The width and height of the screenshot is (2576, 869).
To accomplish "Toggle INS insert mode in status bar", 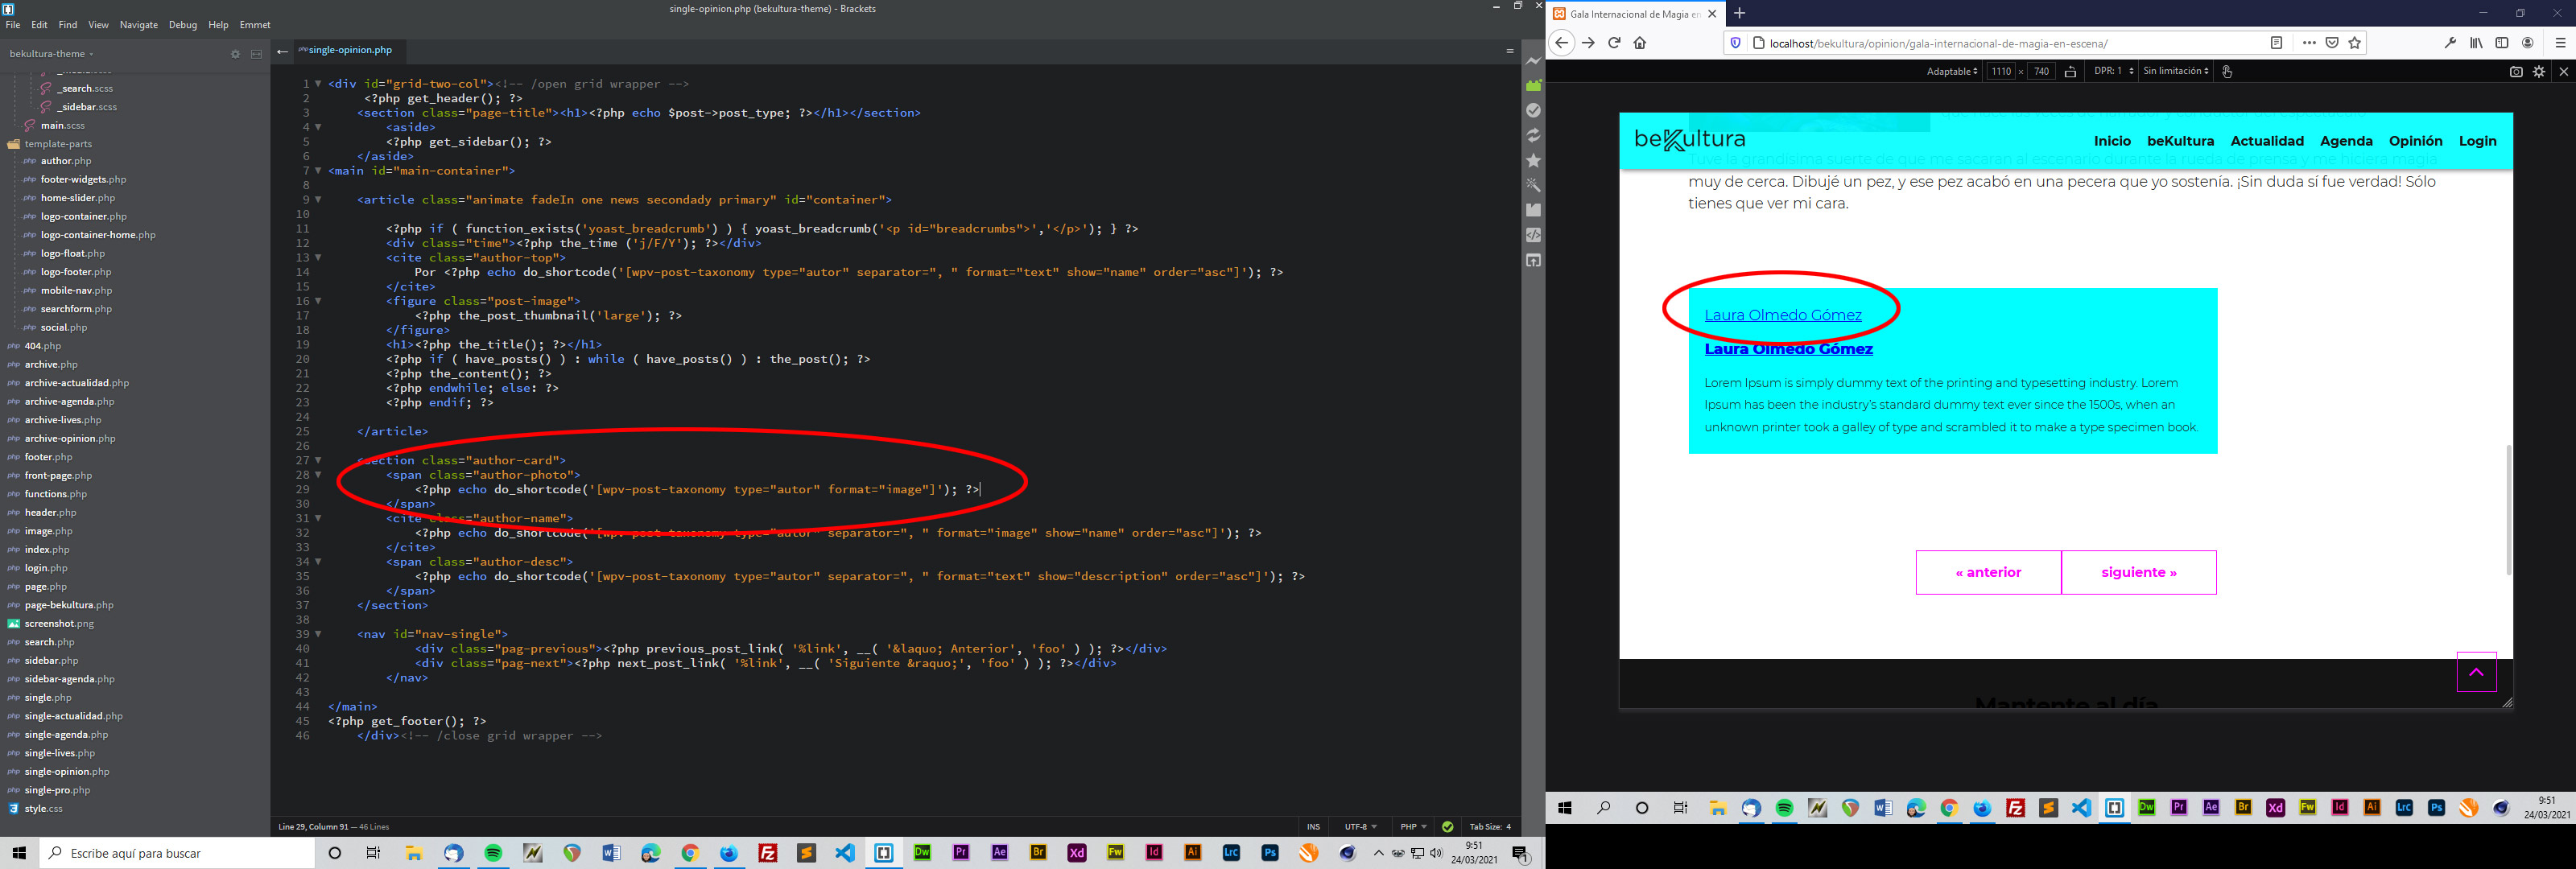I will (1313, 827).
